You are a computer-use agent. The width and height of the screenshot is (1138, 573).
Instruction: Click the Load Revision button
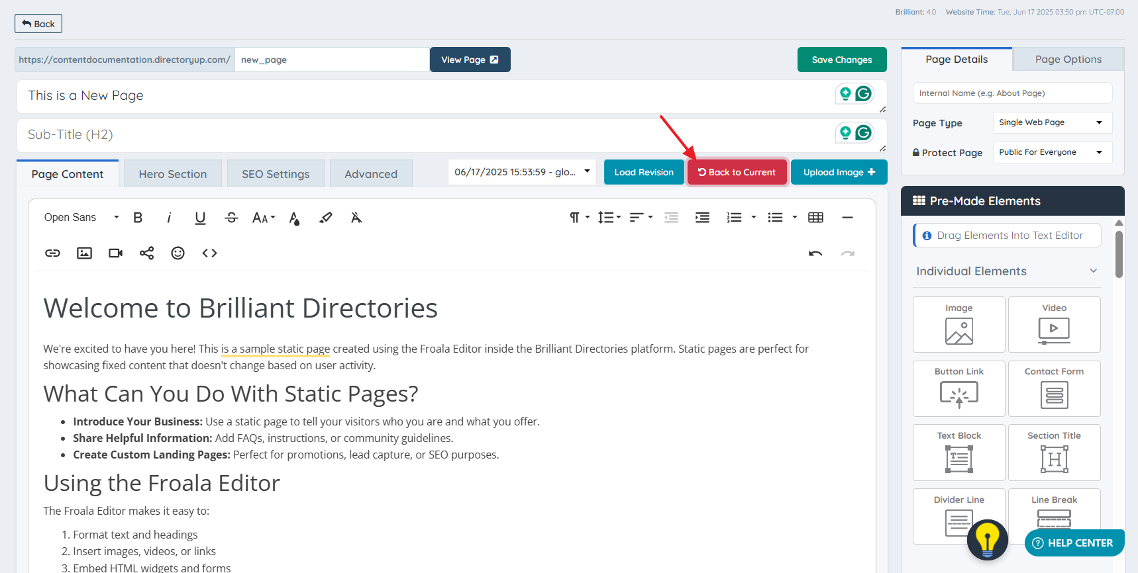(x=644, y=172)
